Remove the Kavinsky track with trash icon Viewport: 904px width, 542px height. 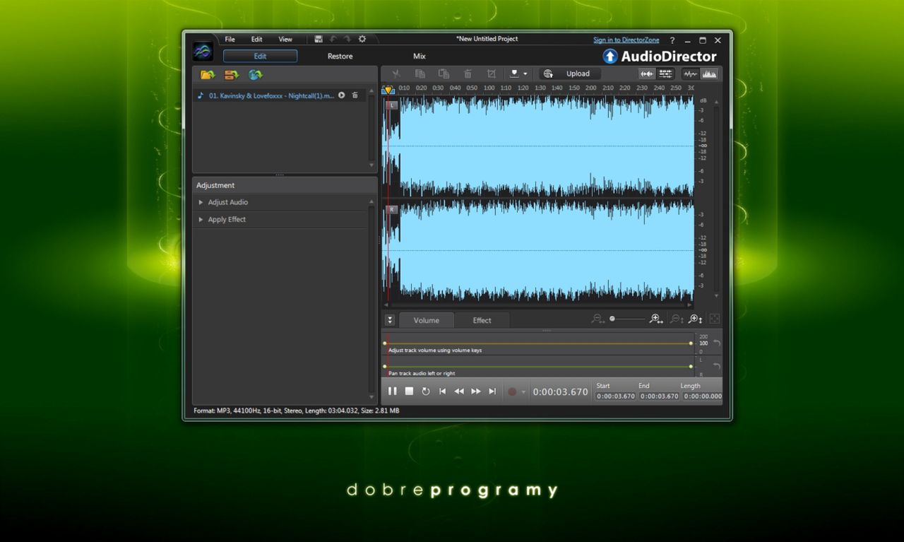click(355, 95)
